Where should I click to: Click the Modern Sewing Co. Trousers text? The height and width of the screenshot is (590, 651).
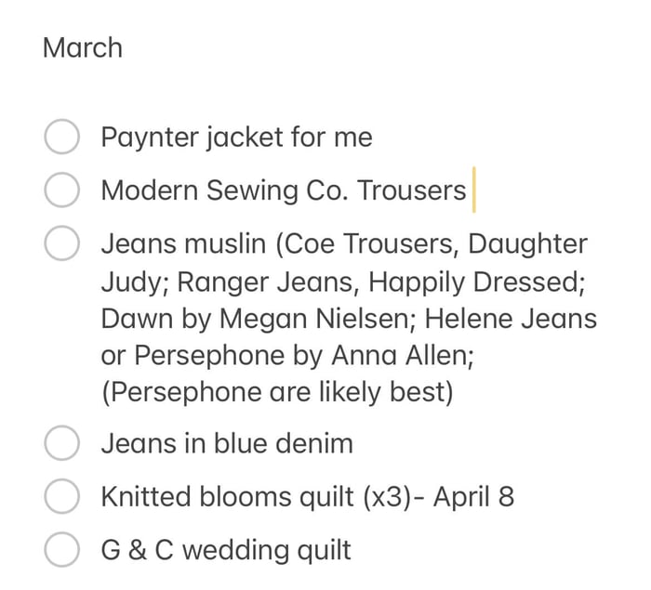[x=284, y=190]
